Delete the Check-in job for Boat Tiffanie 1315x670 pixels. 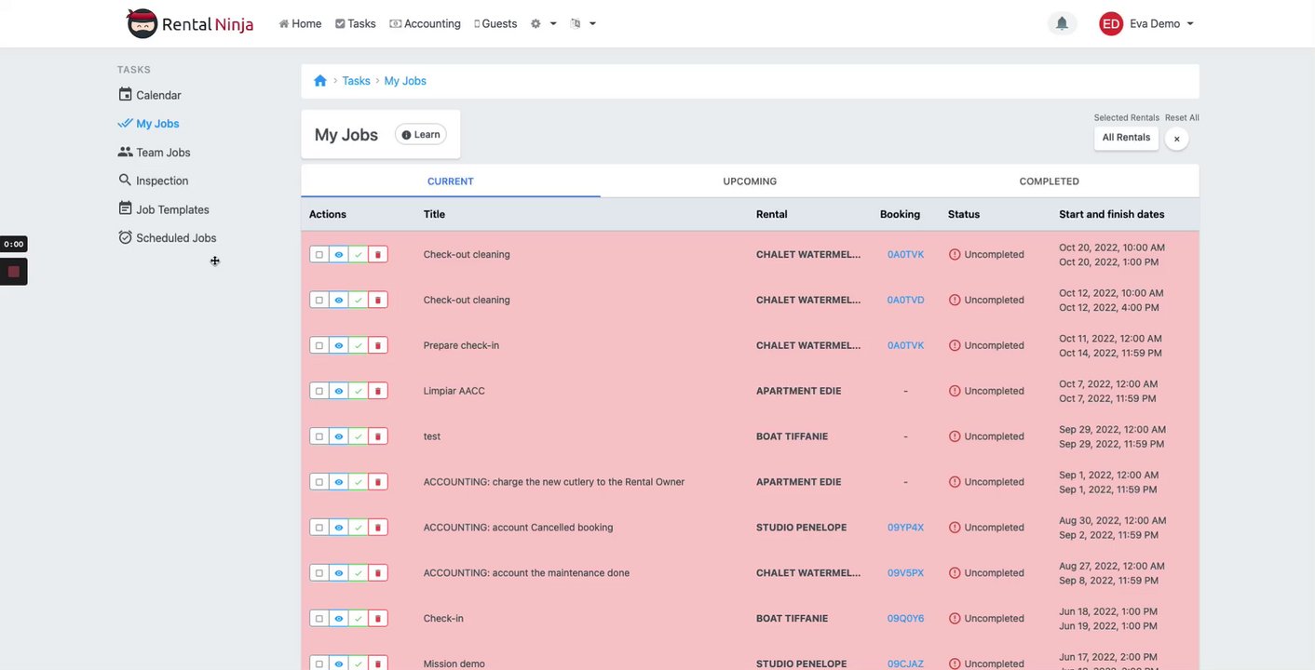click(x=377, y=619)
